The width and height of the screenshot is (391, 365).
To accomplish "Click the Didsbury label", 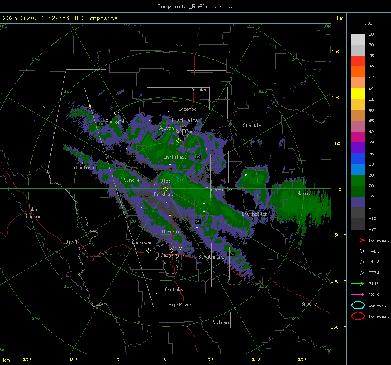I will 164,194.
